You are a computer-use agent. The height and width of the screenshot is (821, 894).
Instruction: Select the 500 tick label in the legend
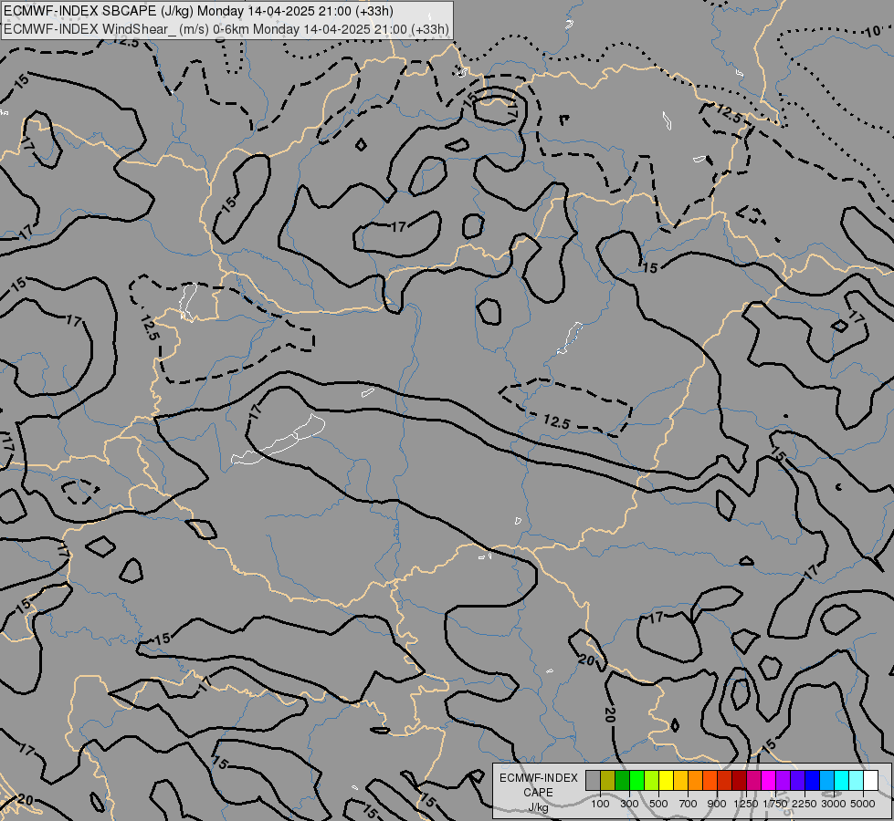coord(658,804)
